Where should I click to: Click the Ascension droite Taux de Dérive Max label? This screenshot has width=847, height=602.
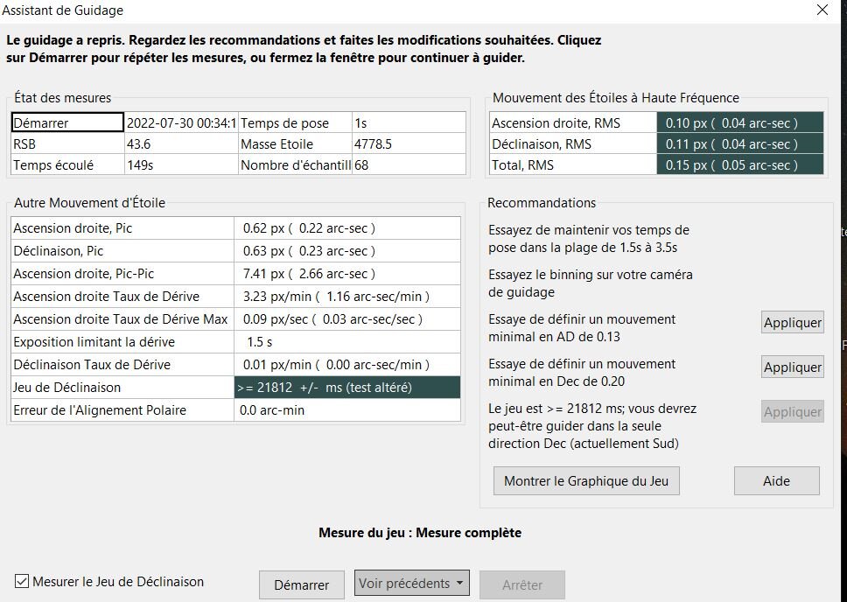122,319
